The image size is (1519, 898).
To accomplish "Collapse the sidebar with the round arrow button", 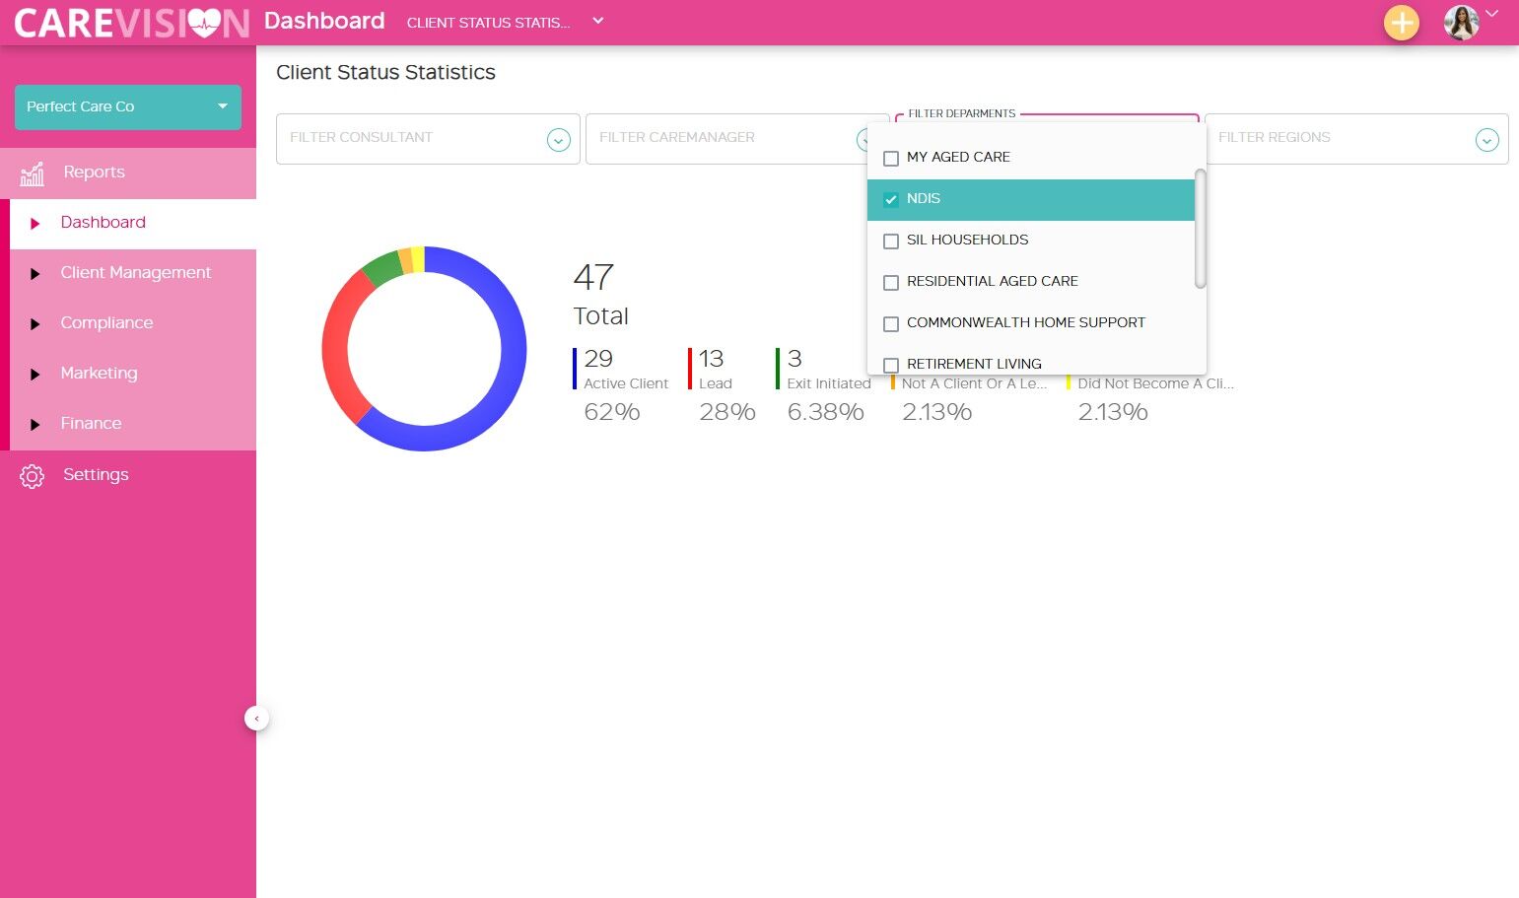I will (256, 719).
